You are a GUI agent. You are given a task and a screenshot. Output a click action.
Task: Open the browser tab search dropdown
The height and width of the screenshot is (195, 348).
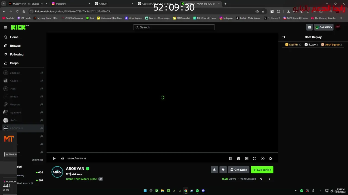coord(4,4)
